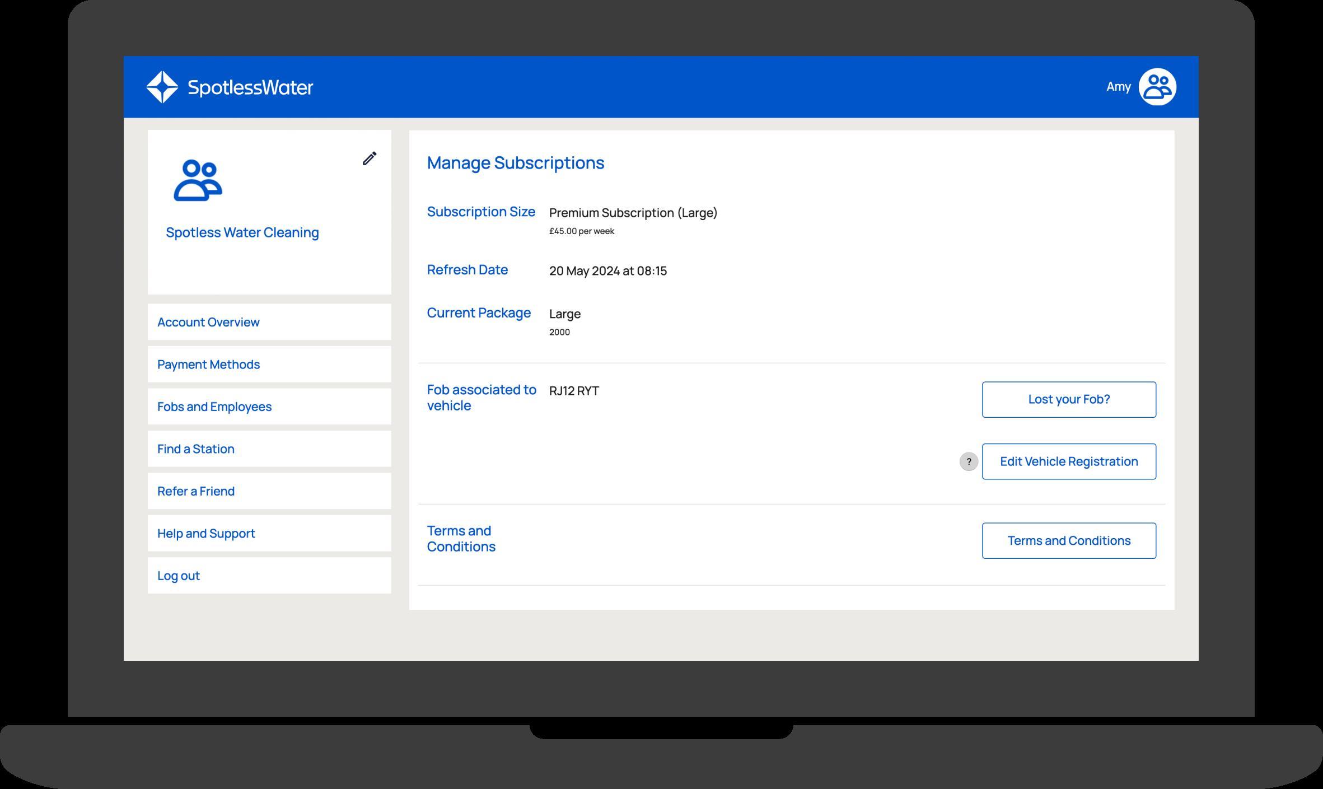
Task: Open Refer a Friend page
Action: tap(269, 491)
